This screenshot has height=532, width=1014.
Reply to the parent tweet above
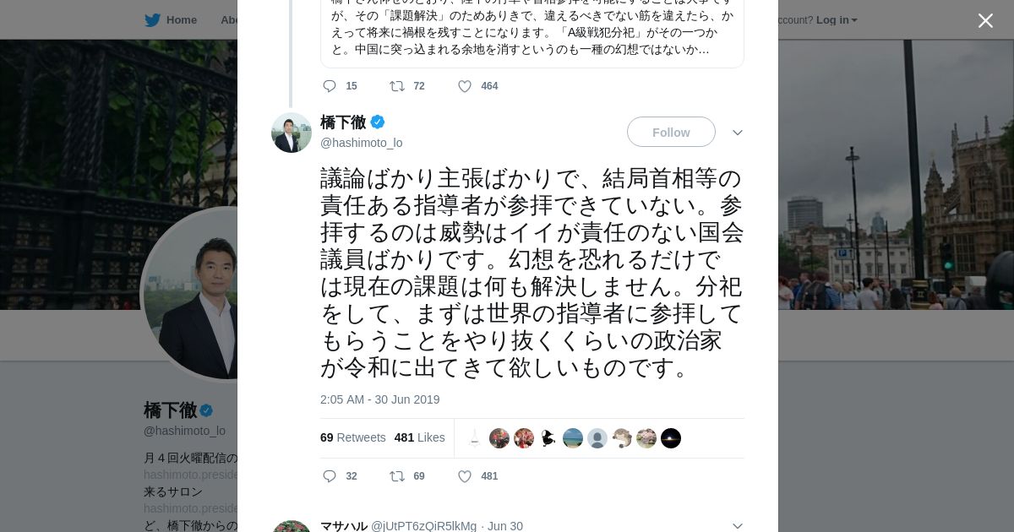[330, 86]
